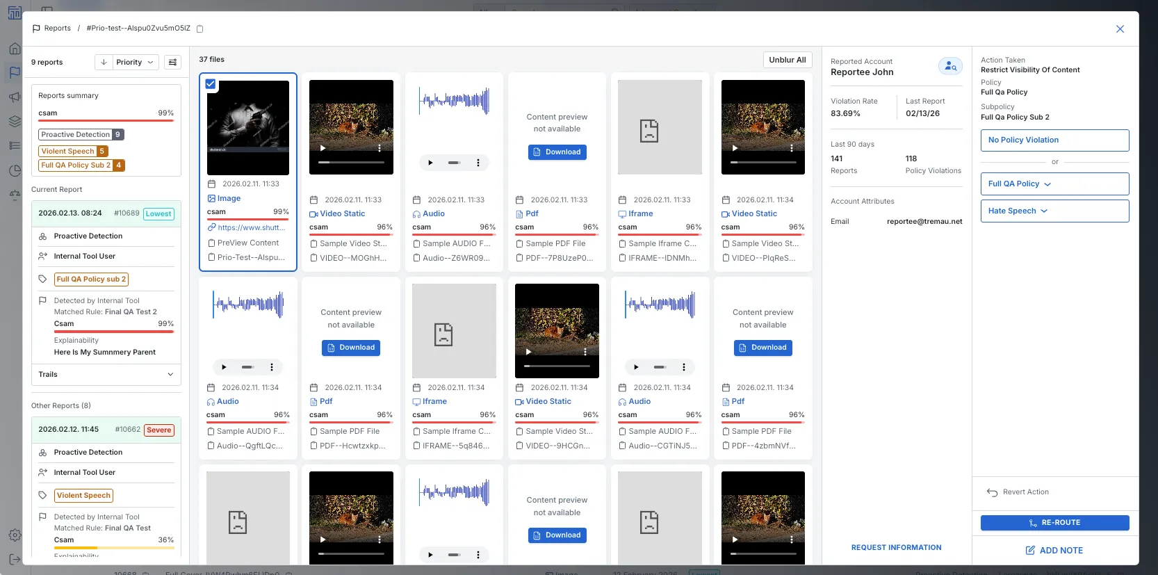Play the VIDEO--9HCGn video
Image resolution: width=1158 pixels, height=575 pixels.
(528, 352)
